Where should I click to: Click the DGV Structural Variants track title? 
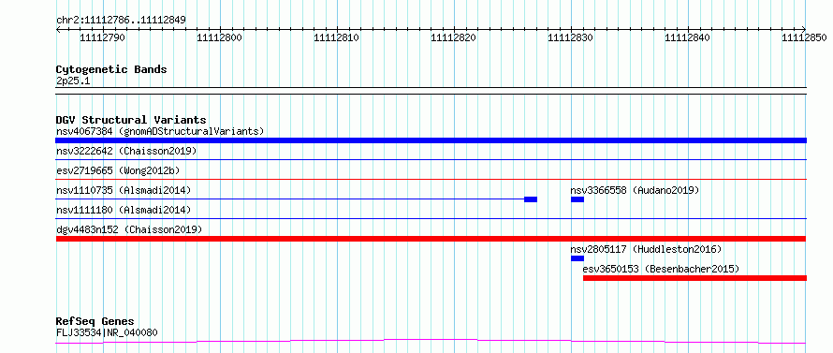point(131,120)
